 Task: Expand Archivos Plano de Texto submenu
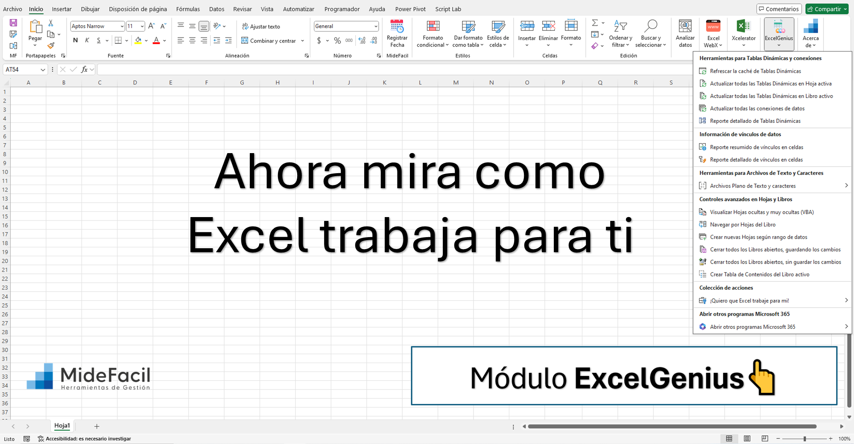pos(772,186)
